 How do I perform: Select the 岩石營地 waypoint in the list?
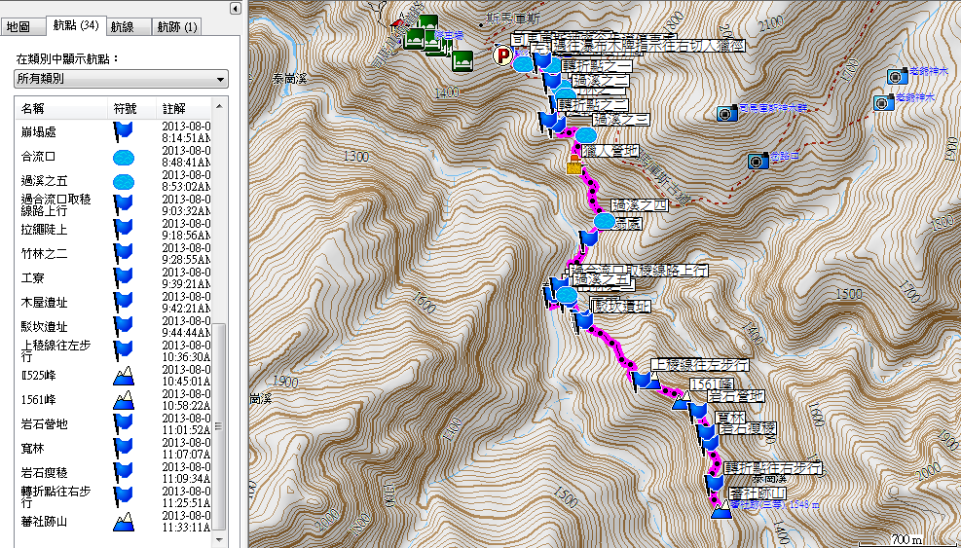coord(45,423)
